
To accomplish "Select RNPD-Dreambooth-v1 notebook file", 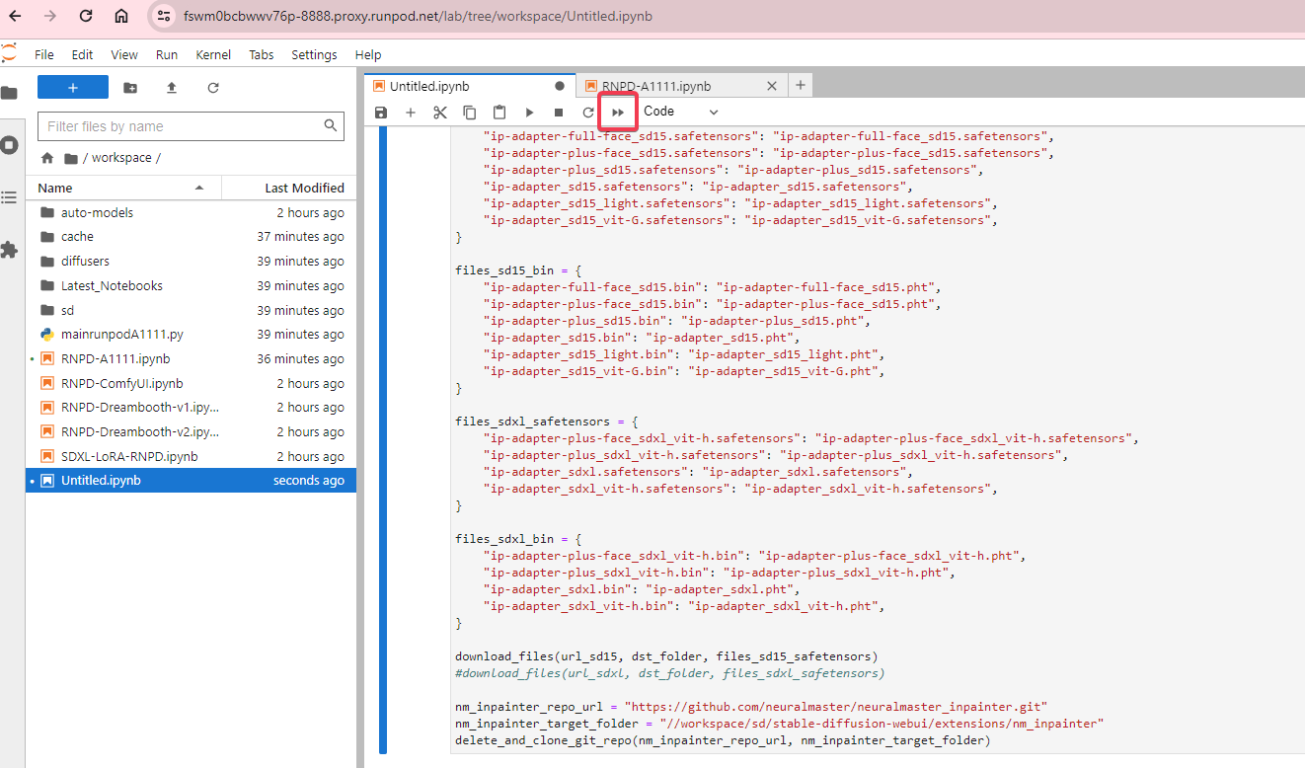I will tap(191, 408).
